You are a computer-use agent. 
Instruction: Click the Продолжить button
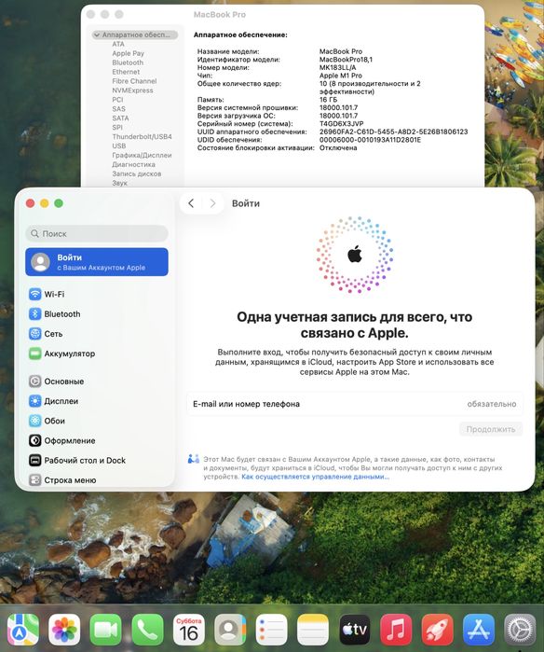point(490,429)
